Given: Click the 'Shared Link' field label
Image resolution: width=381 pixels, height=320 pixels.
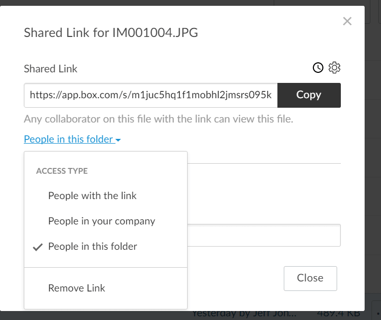Looking at the screenshot, I should pyautogui.click(x=51, y=69).
